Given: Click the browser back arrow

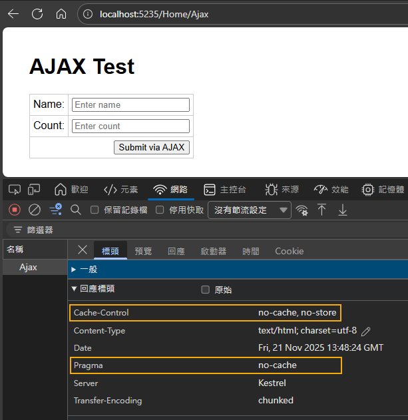Looking at the screenshot, I should 13,14.
